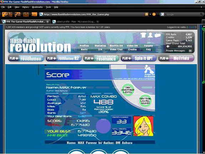This screenshot has height=154, width=205.
Task: Open the Edit menu
Action: pos(9,7)
